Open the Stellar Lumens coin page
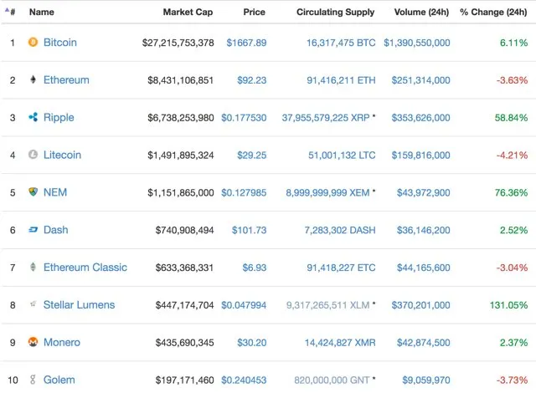The width and height of the screenshot is (536, 398). (79, 304)
